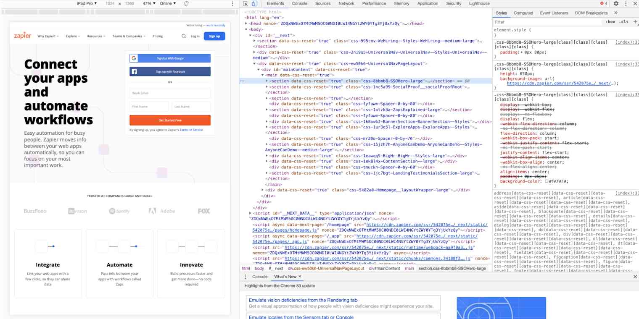Expand the head element node
The width and height of the screenshot is (639, 319).
[x=247, y=24]
